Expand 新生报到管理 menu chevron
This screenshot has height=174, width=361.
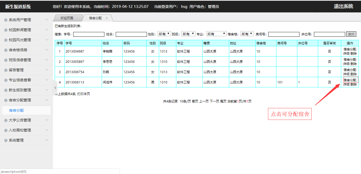[47, 90]
